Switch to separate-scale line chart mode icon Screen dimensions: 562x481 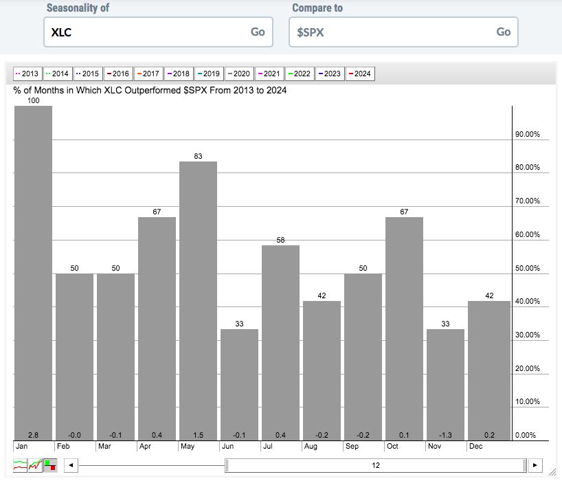click(20, 465)
